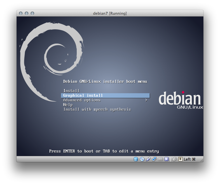
Task: Zoom the debian7 VM window
Action: pos(32,13)
